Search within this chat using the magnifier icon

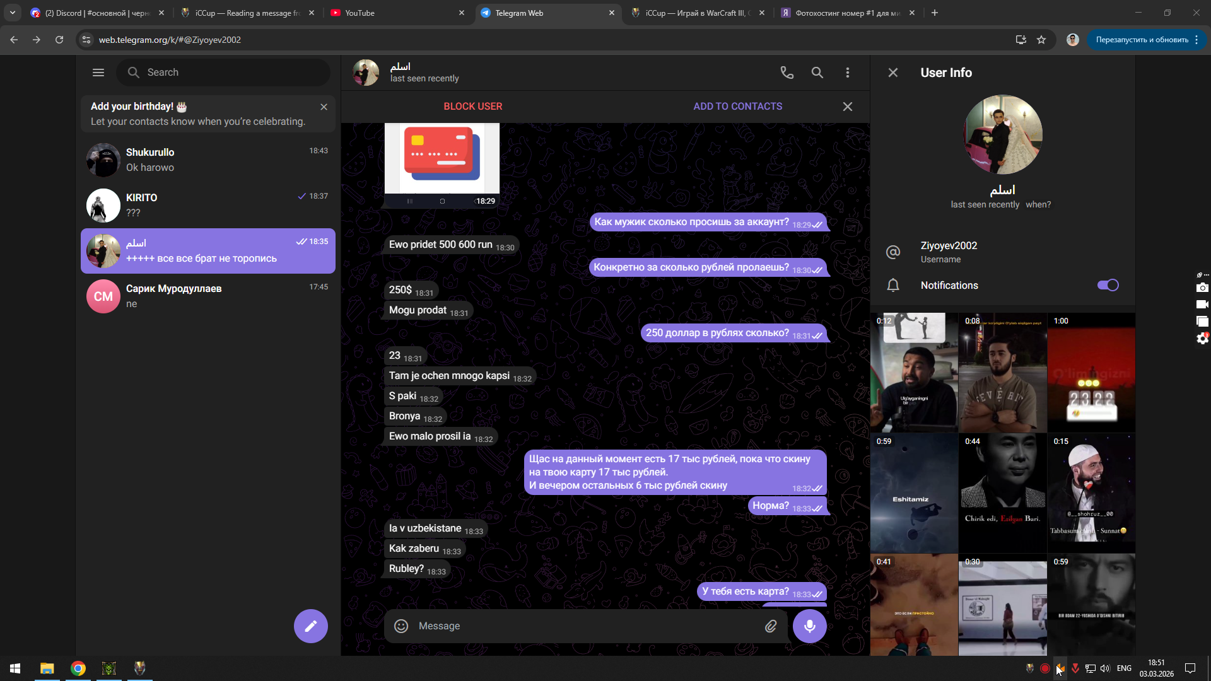coord(817,73)
